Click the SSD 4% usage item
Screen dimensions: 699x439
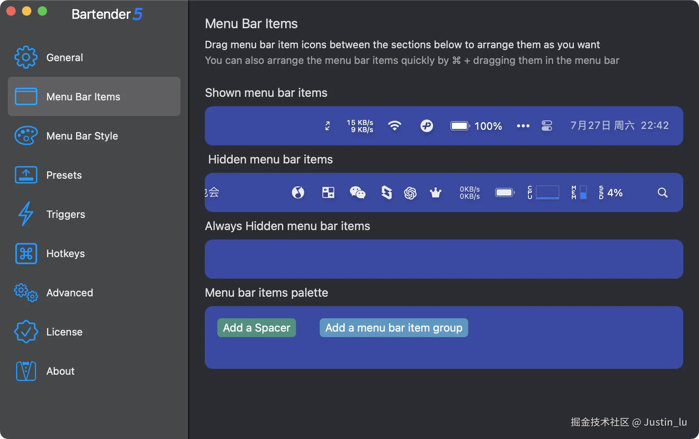[x=611, y=192]
